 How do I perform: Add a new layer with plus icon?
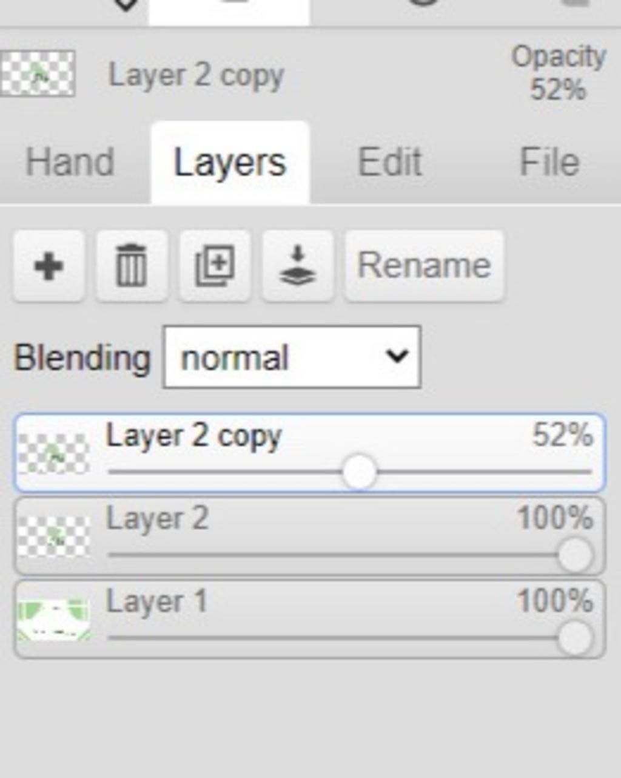49,266
